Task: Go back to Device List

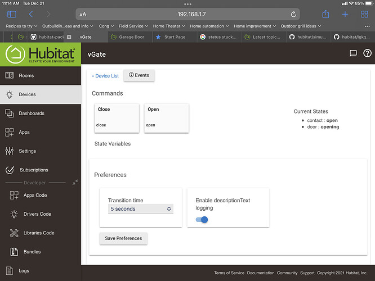Action: point(105,76)
